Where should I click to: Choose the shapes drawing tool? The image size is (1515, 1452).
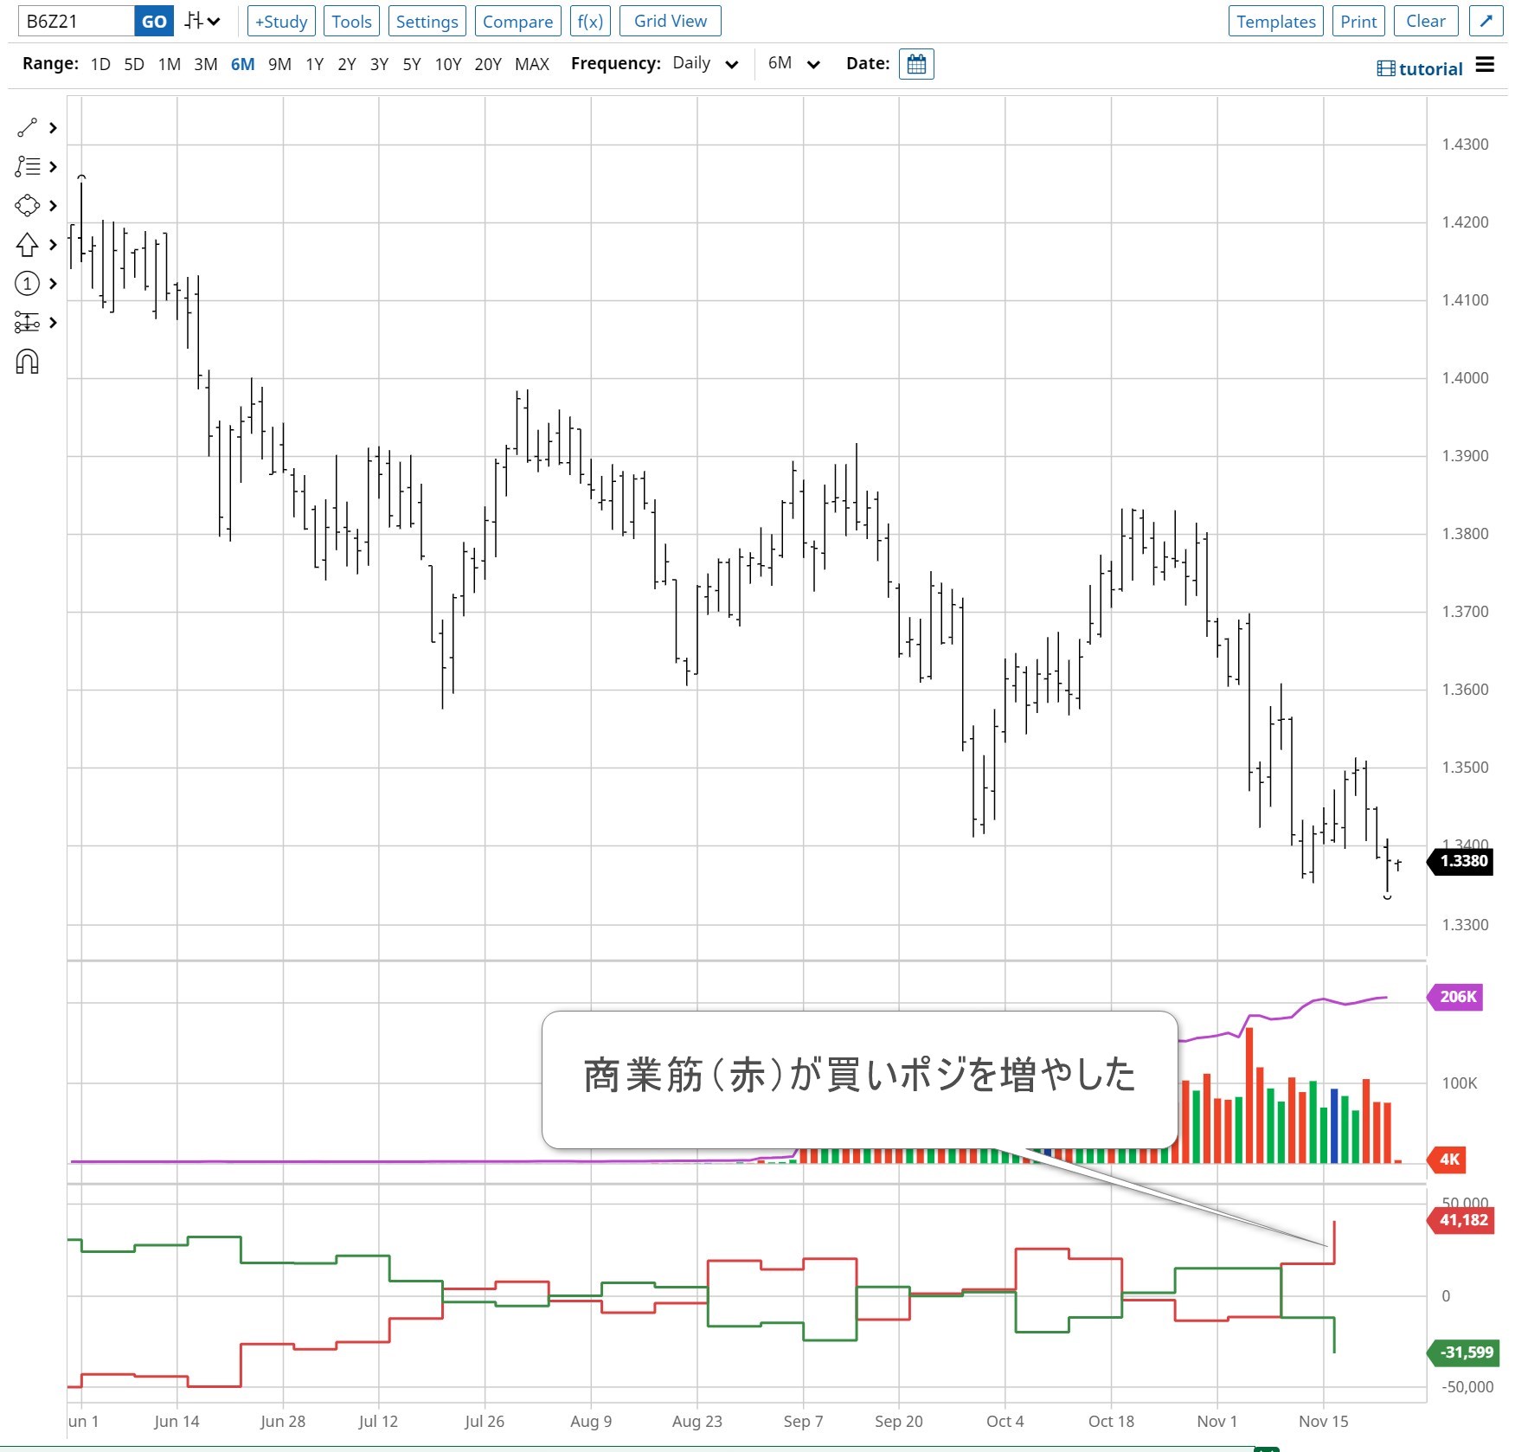(27, 206)
